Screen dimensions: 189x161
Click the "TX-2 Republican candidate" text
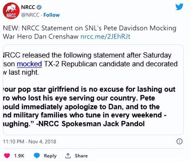78,64
